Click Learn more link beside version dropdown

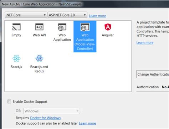pos(97,16)
